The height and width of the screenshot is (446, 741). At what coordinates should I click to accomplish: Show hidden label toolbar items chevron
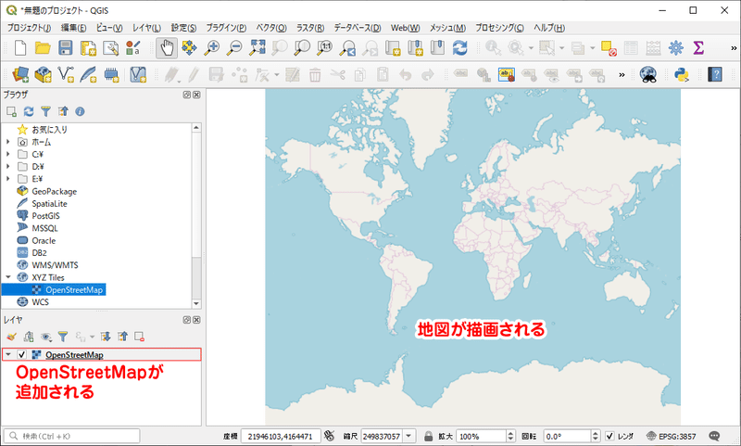(x=622, y=74)
